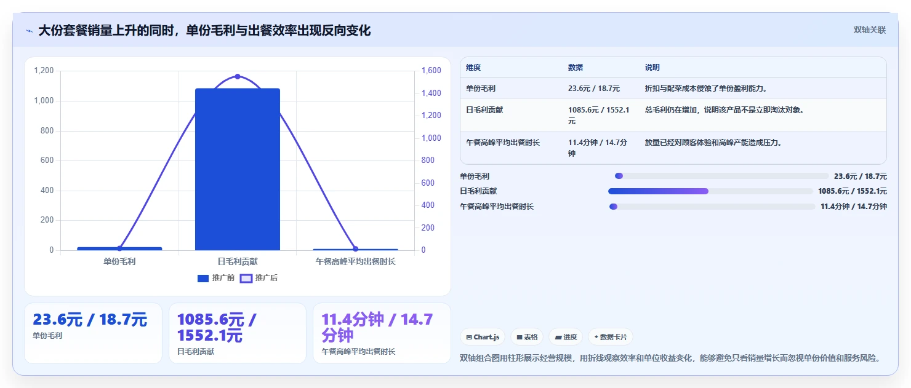Image resolution: width=911 pixels, height=388 pixels.
Task: Click the 推广后 purple legend swatch
Action: [246, 279]
